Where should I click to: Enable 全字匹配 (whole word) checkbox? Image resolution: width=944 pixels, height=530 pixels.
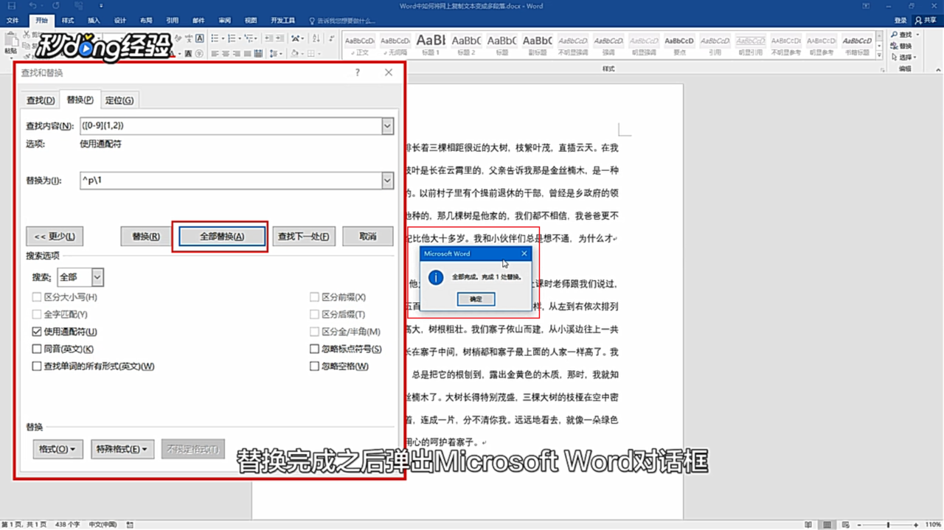pos(37,314)
